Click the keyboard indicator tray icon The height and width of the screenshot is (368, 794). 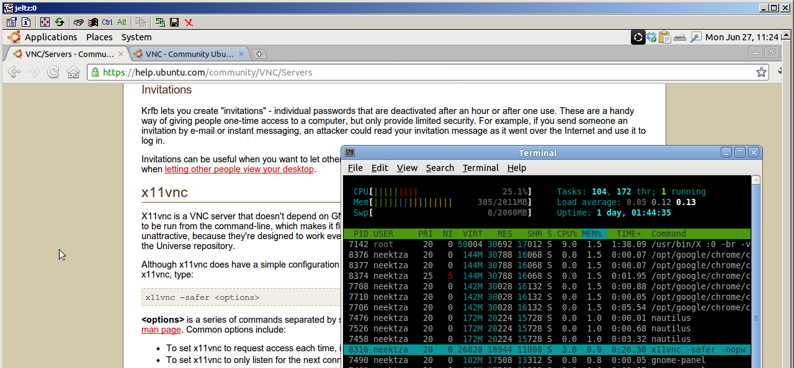[x=680, y=37]
